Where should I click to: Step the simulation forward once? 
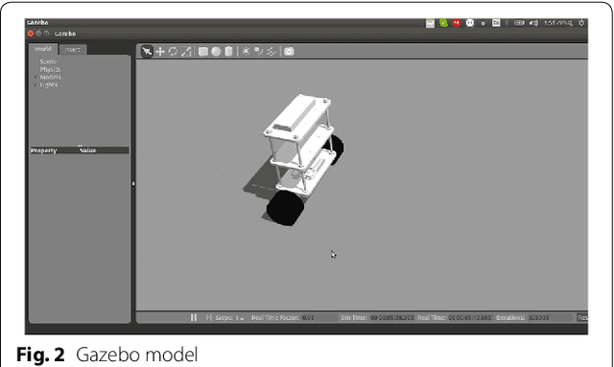click(209, 317)
